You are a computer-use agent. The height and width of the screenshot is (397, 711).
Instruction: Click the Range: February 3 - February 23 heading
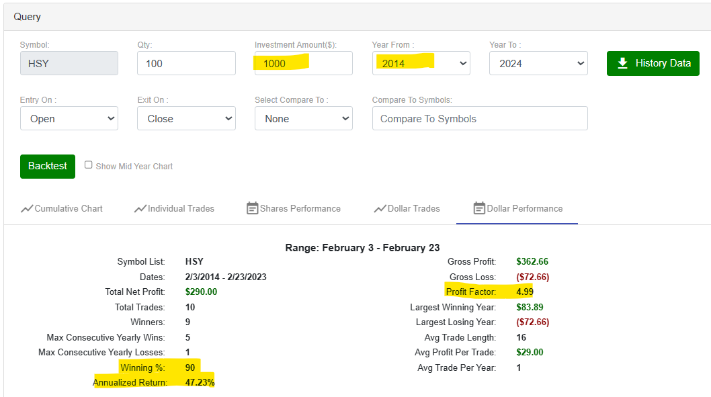pos(362,248)
